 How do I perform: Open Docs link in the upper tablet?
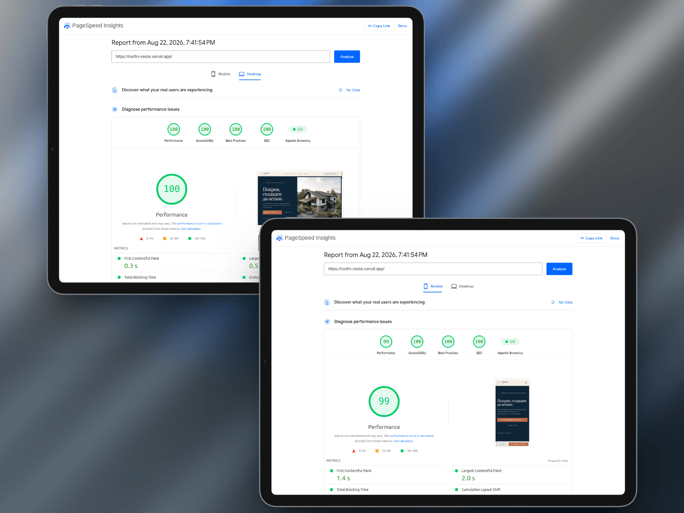[402, 26]
